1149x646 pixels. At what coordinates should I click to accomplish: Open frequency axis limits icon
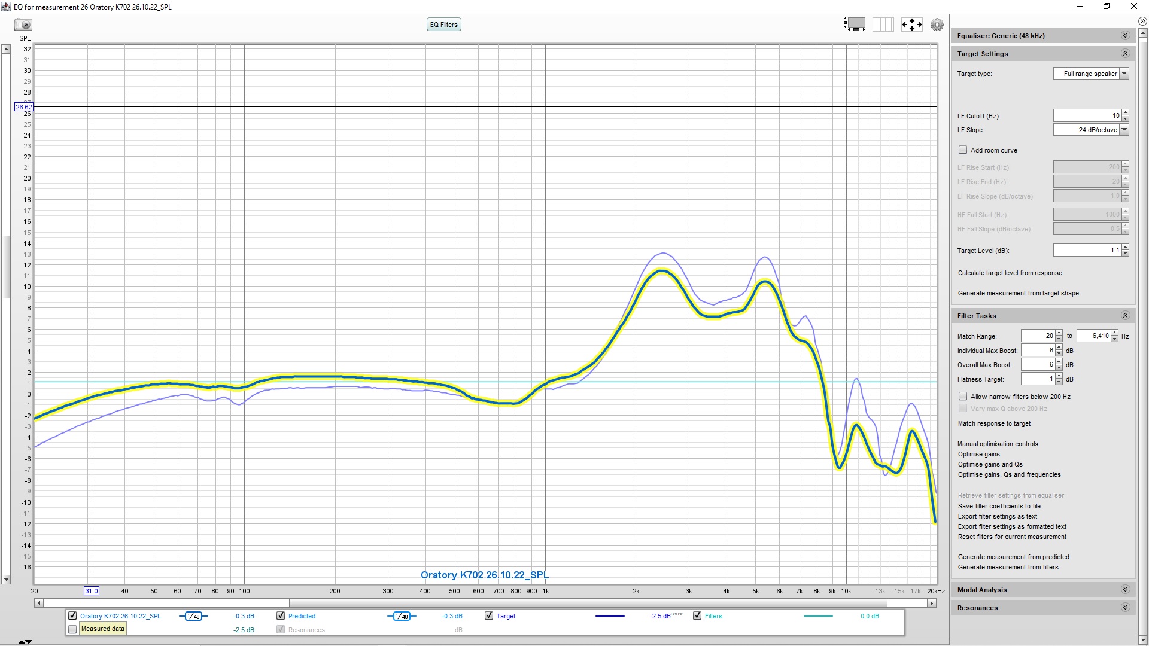coord(883,25)
